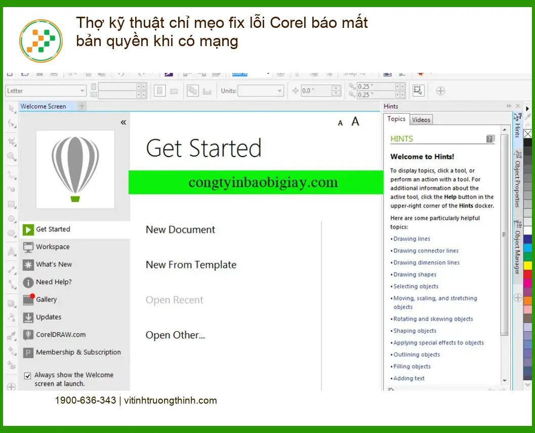535x433 pixels.
Task: Click Open Other... link
Action: tap(175, 335)
